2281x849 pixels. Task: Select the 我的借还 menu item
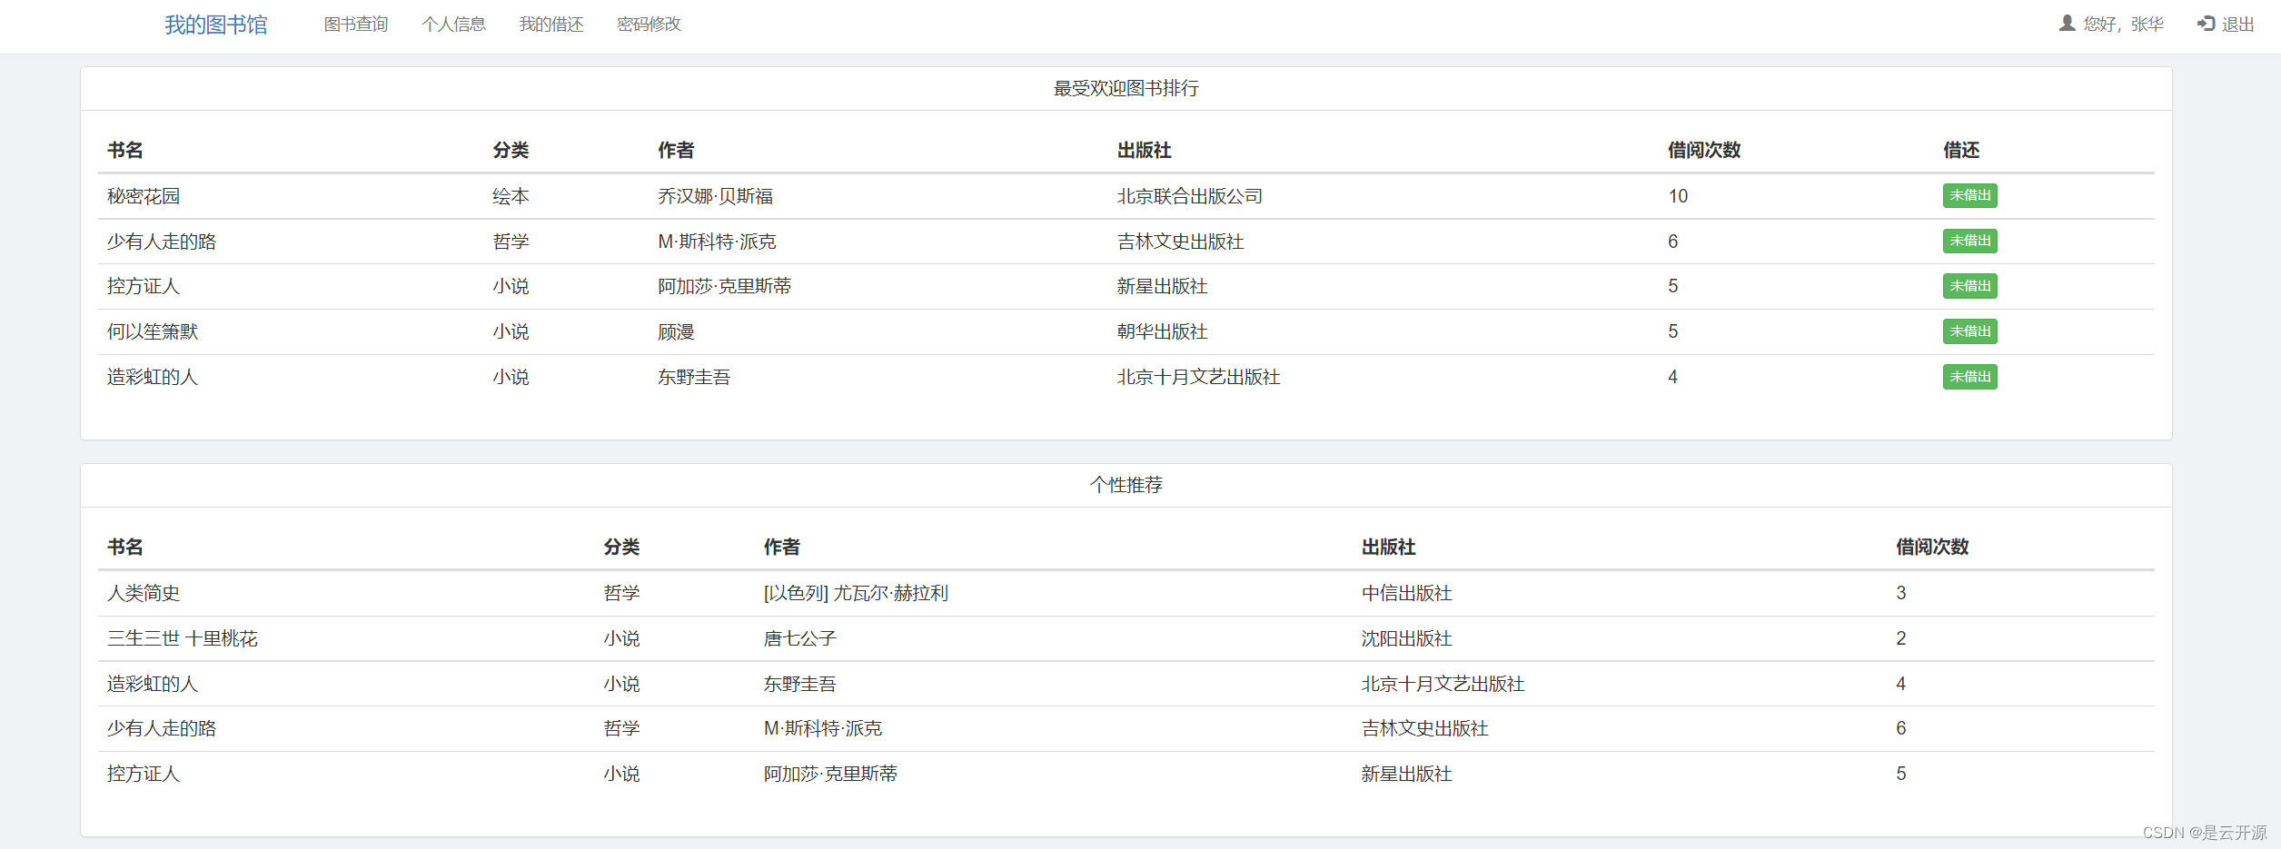[550, 25]
